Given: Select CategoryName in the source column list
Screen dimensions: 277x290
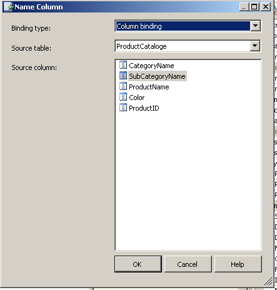Looking at the screenshot, I should [x=151, y=66].
